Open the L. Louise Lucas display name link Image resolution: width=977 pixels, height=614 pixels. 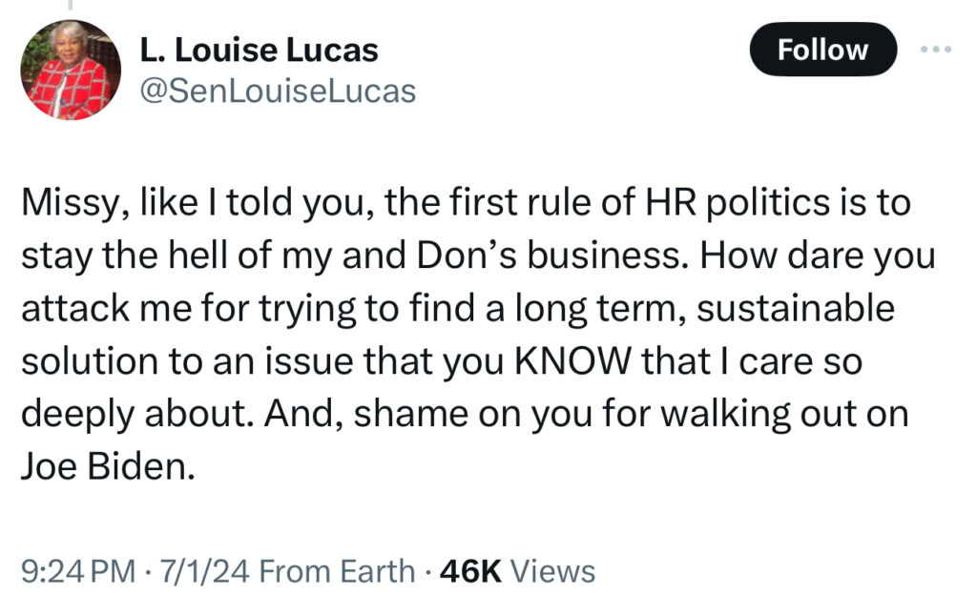[259, 50]
